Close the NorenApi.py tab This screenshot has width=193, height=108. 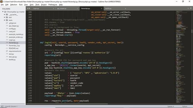[x=101, y=9]
